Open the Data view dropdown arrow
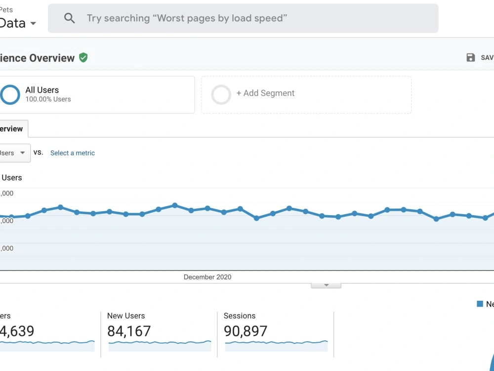Image resolution: width=494 pixels, height=371 pixels. coord(33,23)
